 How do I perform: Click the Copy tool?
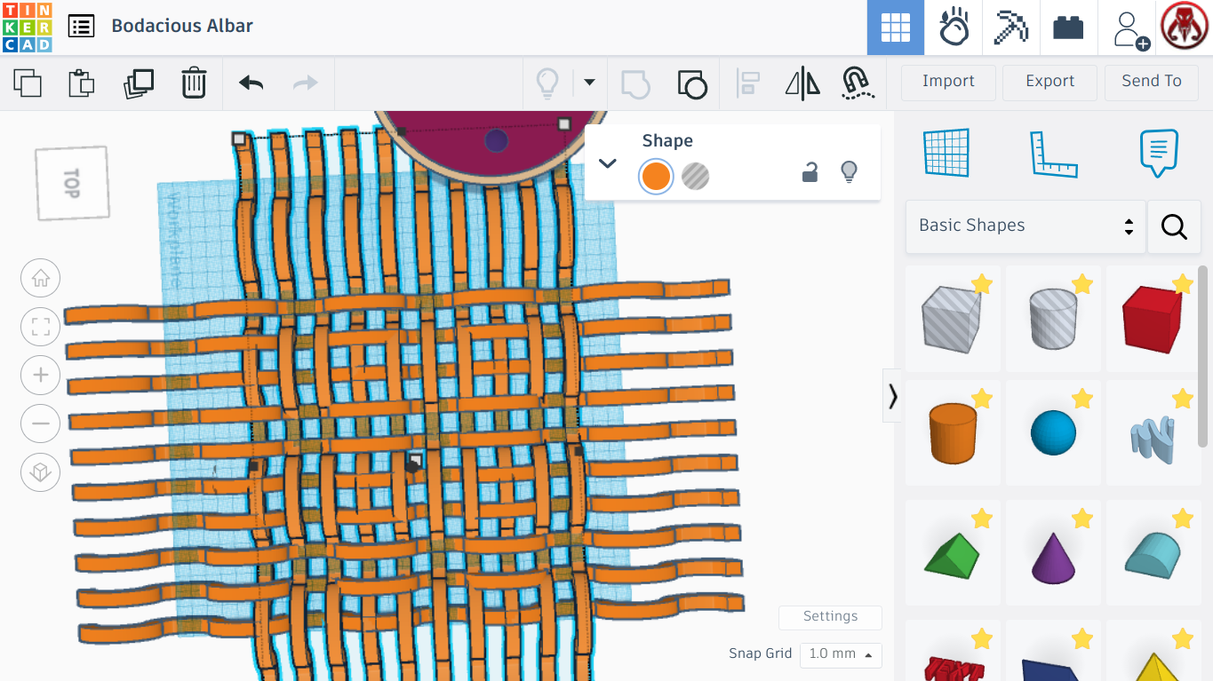tap(28, 83)
